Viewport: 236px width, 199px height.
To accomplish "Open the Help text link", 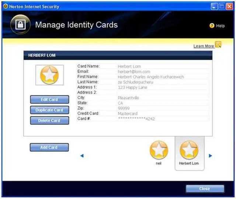I will click(x=220, y=26).
